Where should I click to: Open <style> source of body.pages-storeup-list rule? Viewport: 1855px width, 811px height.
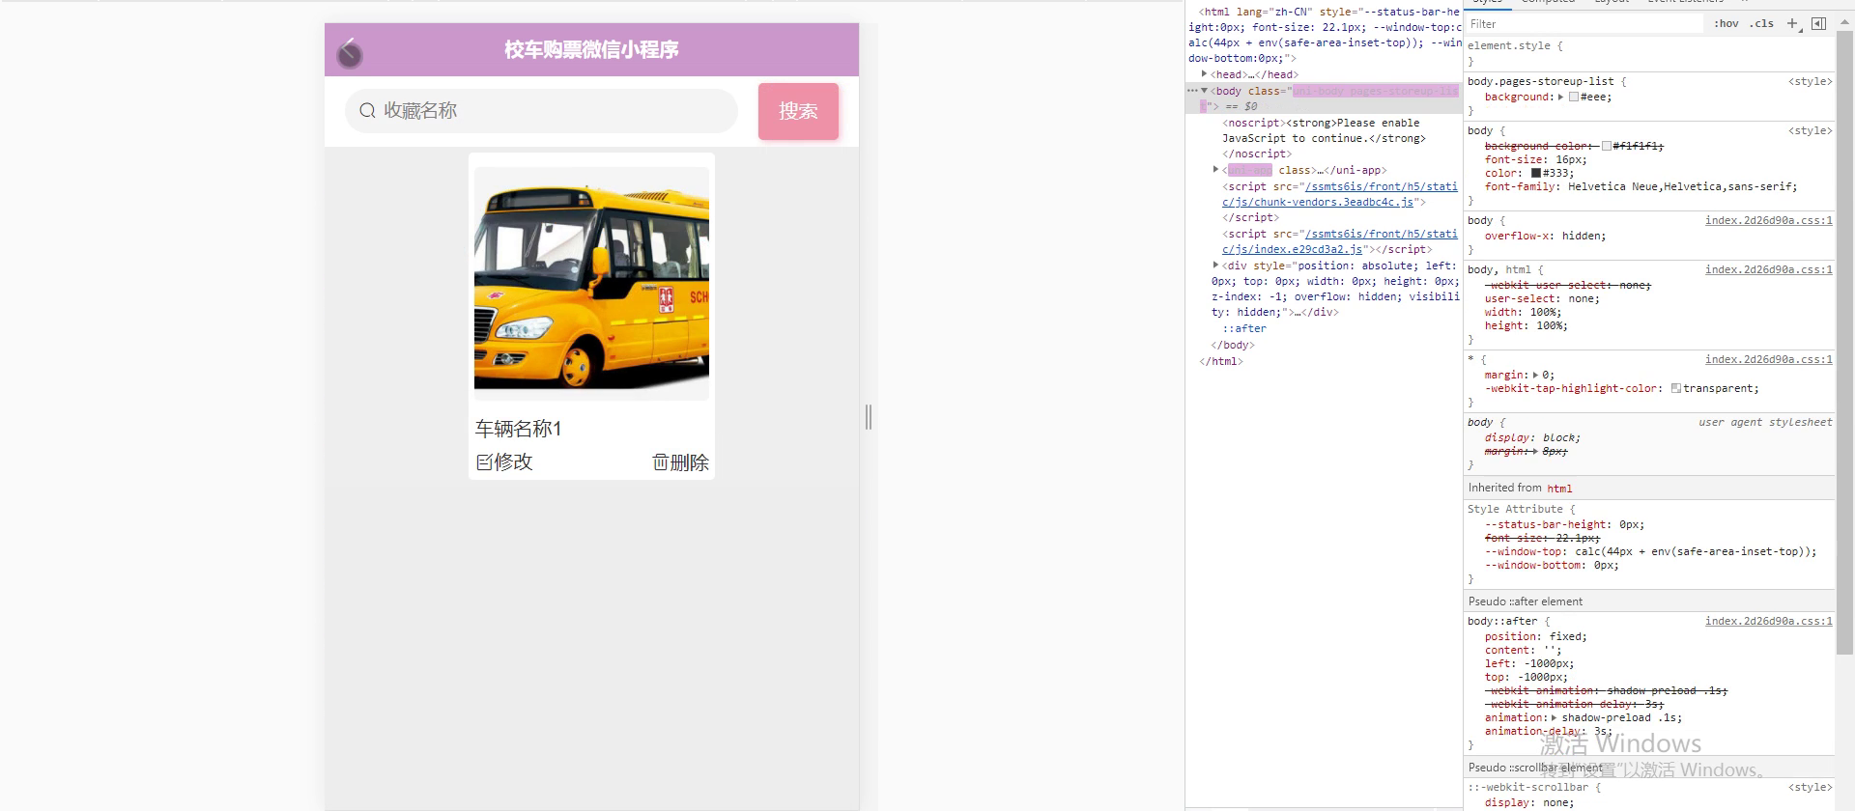1810,81
